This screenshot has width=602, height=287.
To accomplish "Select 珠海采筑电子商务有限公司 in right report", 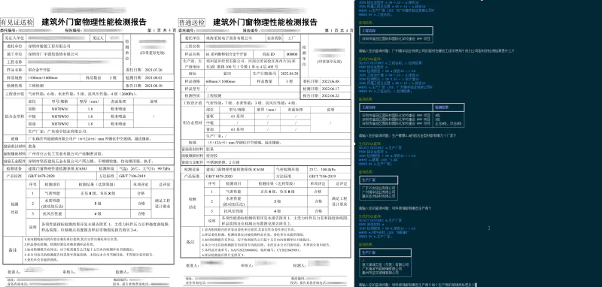I will 230,38.
